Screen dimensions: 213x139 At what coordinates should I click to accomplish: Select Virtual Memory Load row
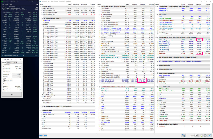click(68, 9)
